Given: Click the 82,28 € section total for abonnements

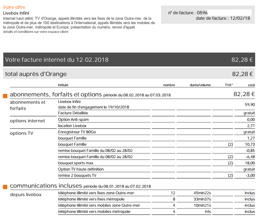Looking at the screenshot, I should tap(244, 94).
